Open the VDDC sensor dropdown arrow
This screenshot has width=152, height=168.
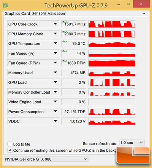pyautogui.click(x=55, y=121)
